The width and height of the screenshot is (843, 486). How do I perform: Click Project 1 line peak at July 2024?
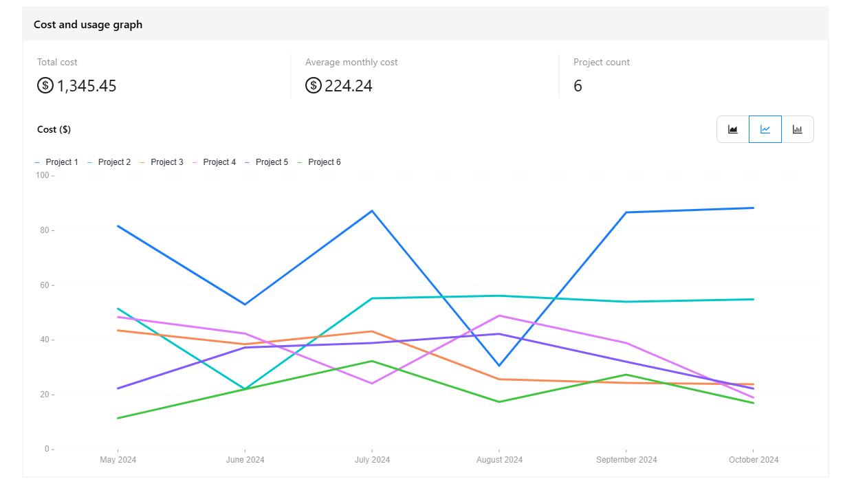pos(372,211)
